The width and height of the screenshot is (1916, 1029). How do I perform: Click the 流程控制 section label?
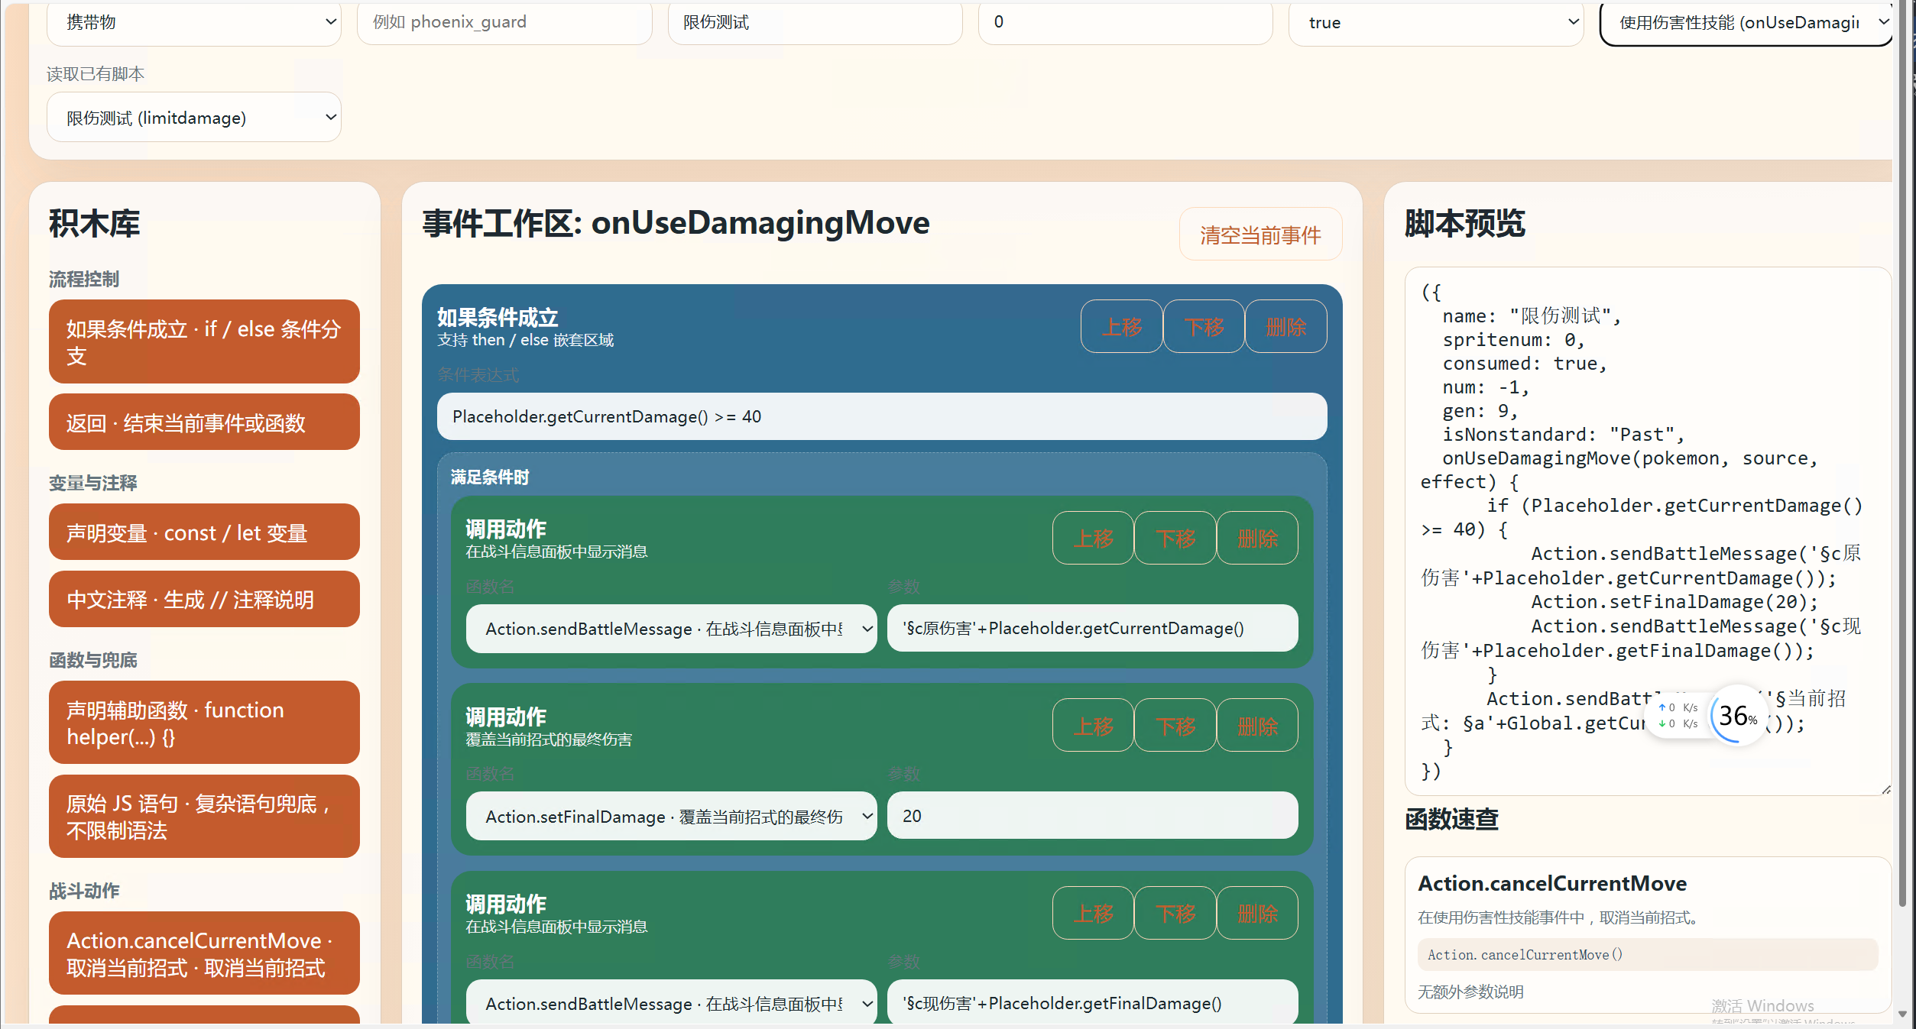pyautogui.click(x=84, y=279)
